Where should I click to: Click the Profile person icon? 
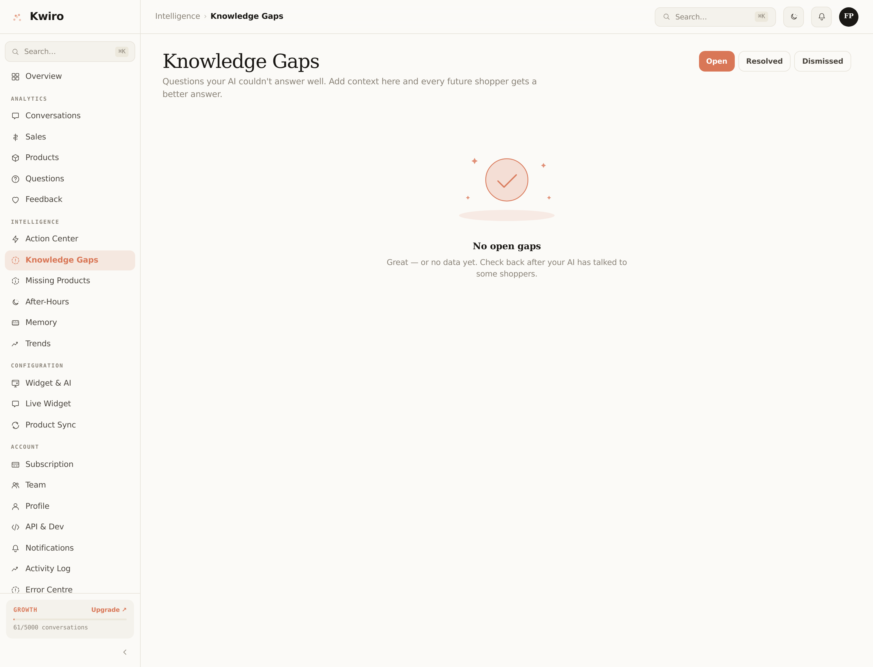pos(15,507)
